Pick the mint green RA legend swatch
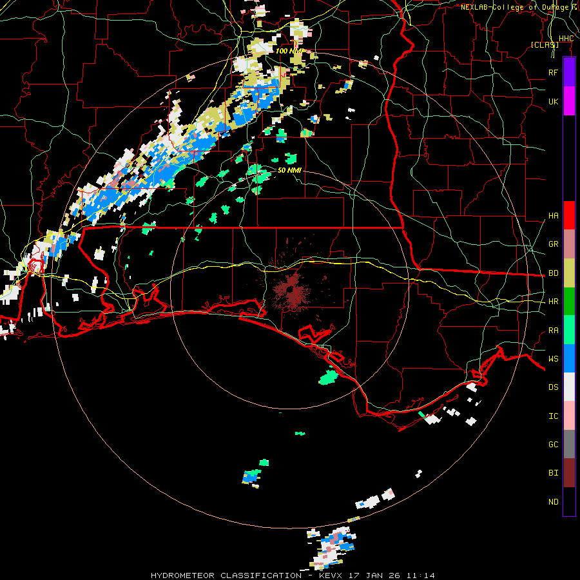This screenshot has width=580, height=580. pos(569,330)
